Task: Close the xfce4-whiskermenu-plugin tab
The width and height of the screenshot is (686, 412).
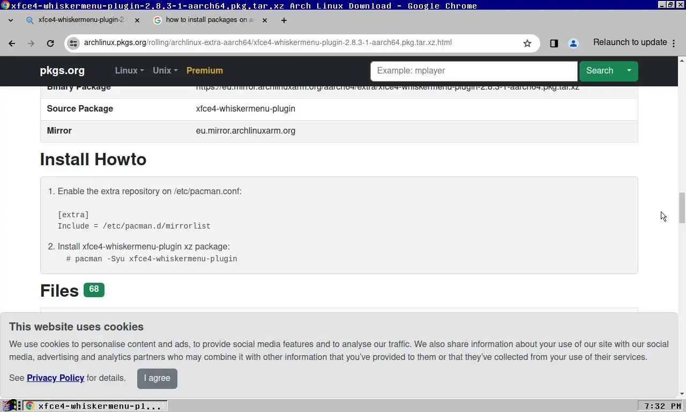Action: click(137, 20)
